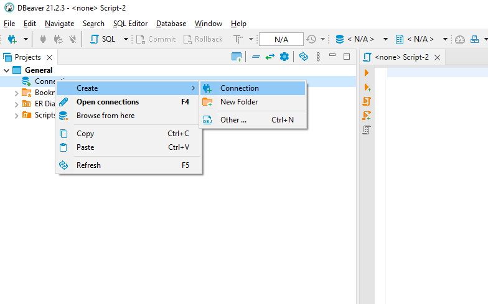The image size is (488, 304).
Task: Click the active datasource database icon
Action: click(x=340, y=39)
